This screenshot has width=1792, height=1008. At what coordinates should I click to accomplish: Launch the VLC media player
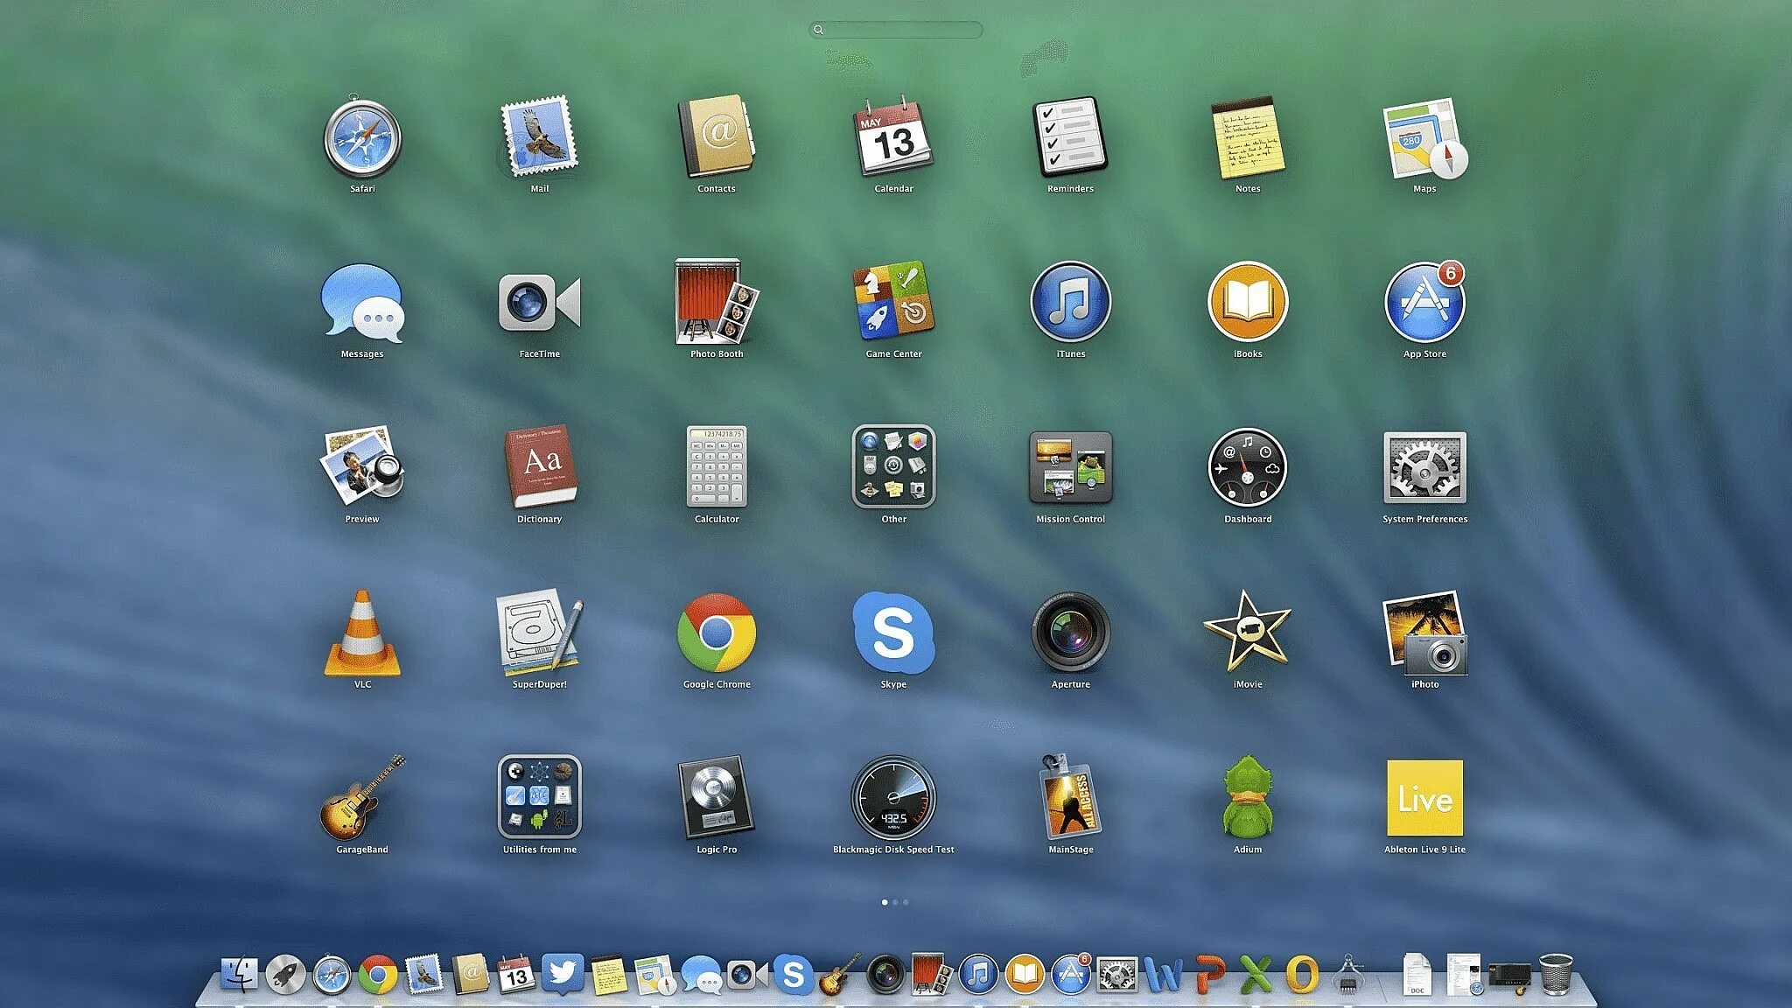[362, 633]
